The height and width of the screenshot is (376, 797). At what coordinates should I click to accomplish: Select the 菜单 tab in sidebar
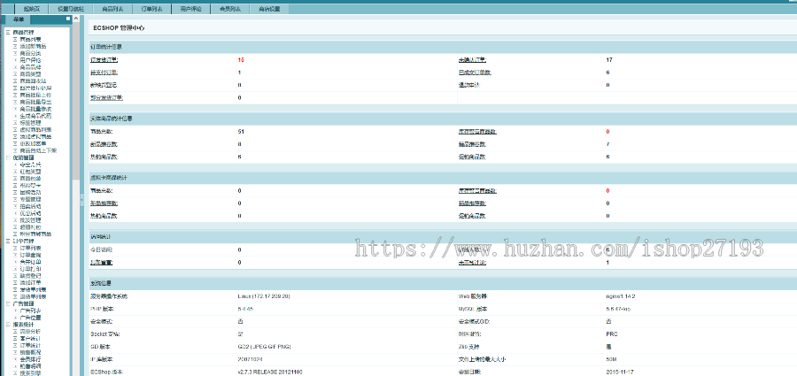(19, 19)
